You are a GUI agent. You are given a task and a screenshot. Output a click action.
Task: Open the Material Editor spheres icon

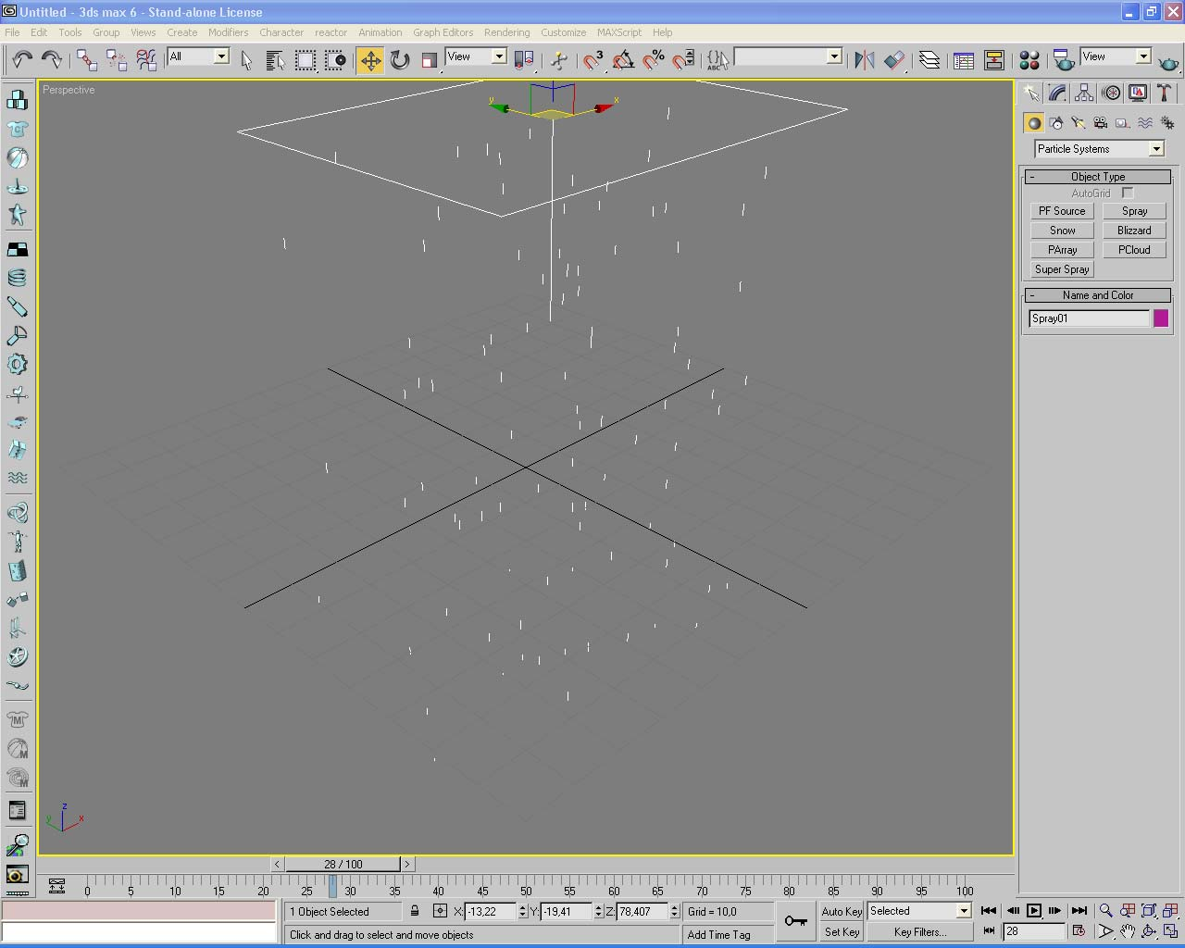click(1029, 60)
